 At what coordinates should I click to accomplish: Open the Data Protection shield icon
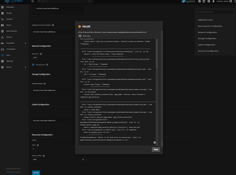tap(2, 31)
